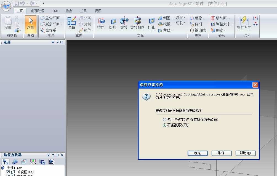This screenshot has width=277, height=176.
Task: Open the Undo history dropdown arrow
Action: pyautogui.click(x=27, y=3)
